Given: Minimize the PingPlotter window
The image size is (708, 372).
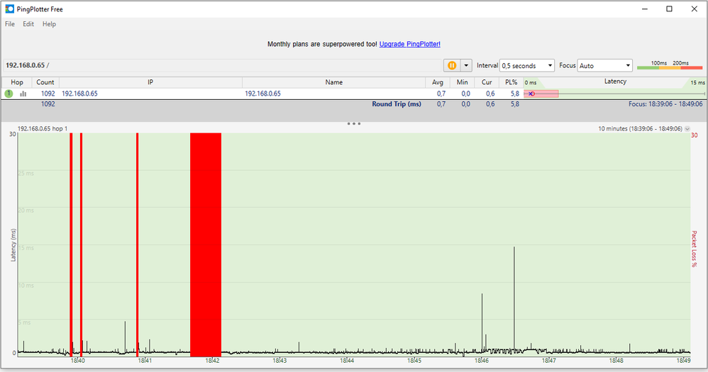Looking at the screenshot, I should pos(645,9).
